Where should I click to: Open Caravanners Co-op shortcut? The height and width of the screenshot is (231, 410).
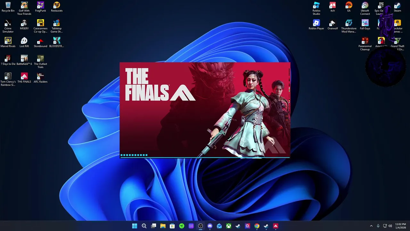click(x=40, y=26)
